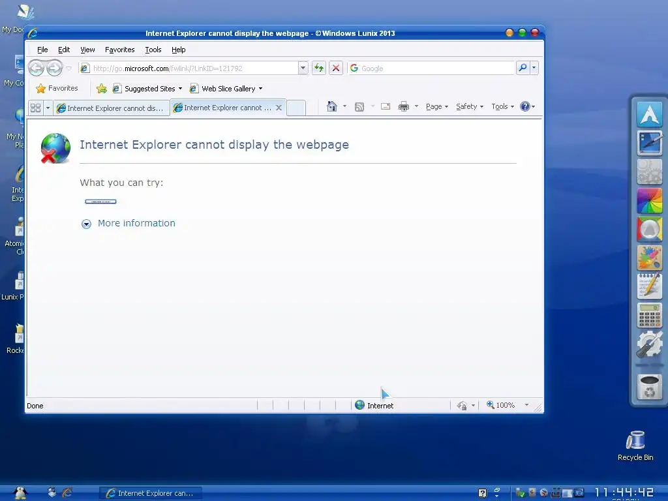The image size is (668, 501).
Task: Switch to the first Internet Explorer tab
Action: point(111,108)
